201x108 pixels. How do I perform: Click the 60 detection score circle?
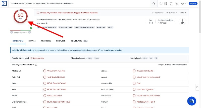coord(21,16)
